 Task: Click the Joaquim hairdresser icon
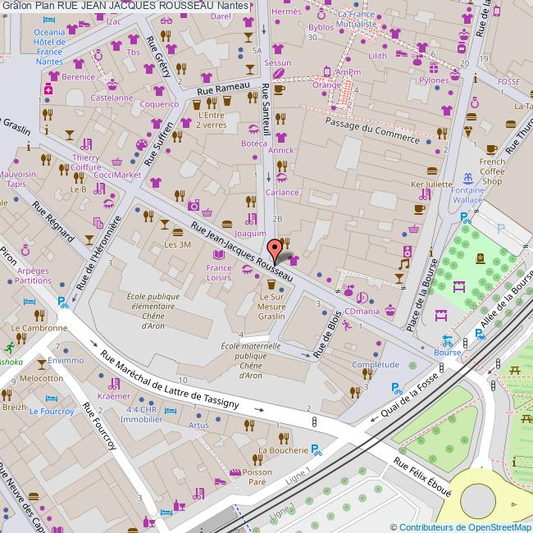[251, 219]
